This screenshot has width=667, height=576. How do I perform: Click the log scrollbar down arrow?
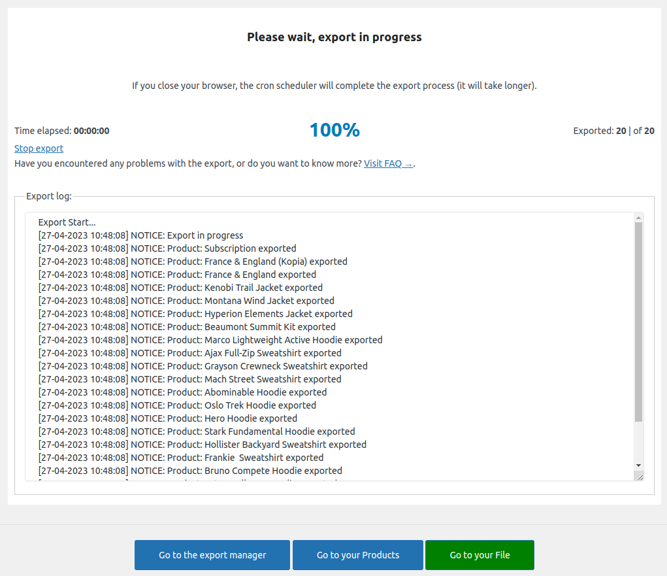tap(638, 466)
